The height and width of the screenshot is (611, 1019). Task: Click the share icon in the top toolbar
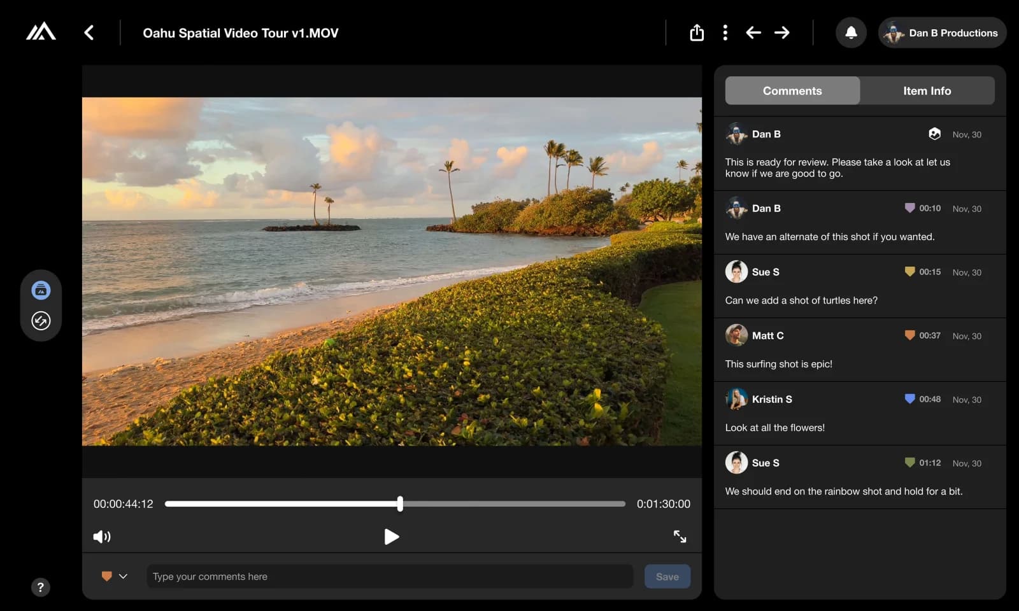click(x=696, y=32)
